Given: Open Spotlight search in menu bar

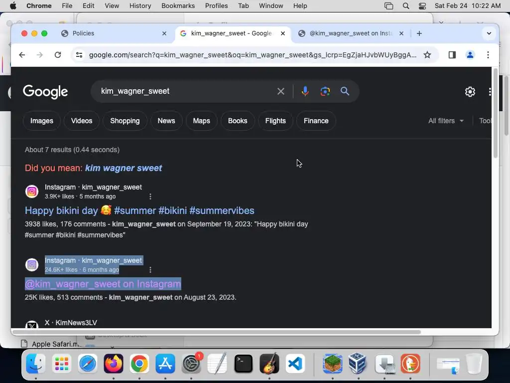Looking at the screenshot, I should pos(406,6).
